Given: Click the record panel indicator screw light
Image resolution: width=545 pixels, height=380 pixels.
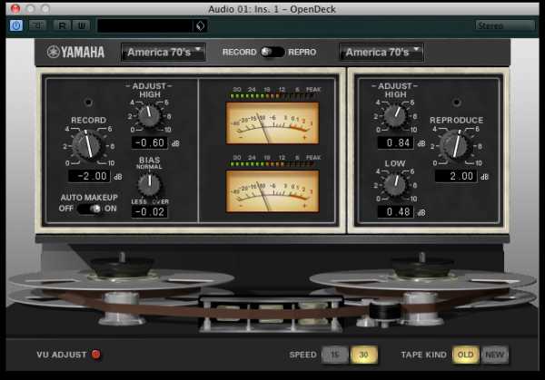Looking at the screenshot, I should 88,102.
